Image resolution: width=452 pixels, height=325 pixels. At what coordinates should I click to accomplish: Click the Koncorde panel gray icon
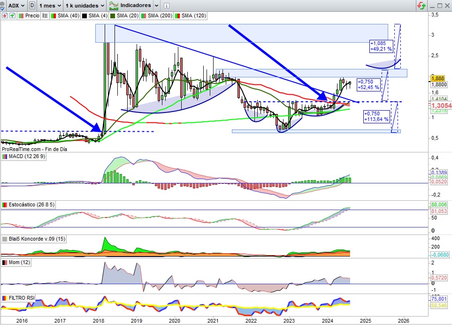(5, 239)
